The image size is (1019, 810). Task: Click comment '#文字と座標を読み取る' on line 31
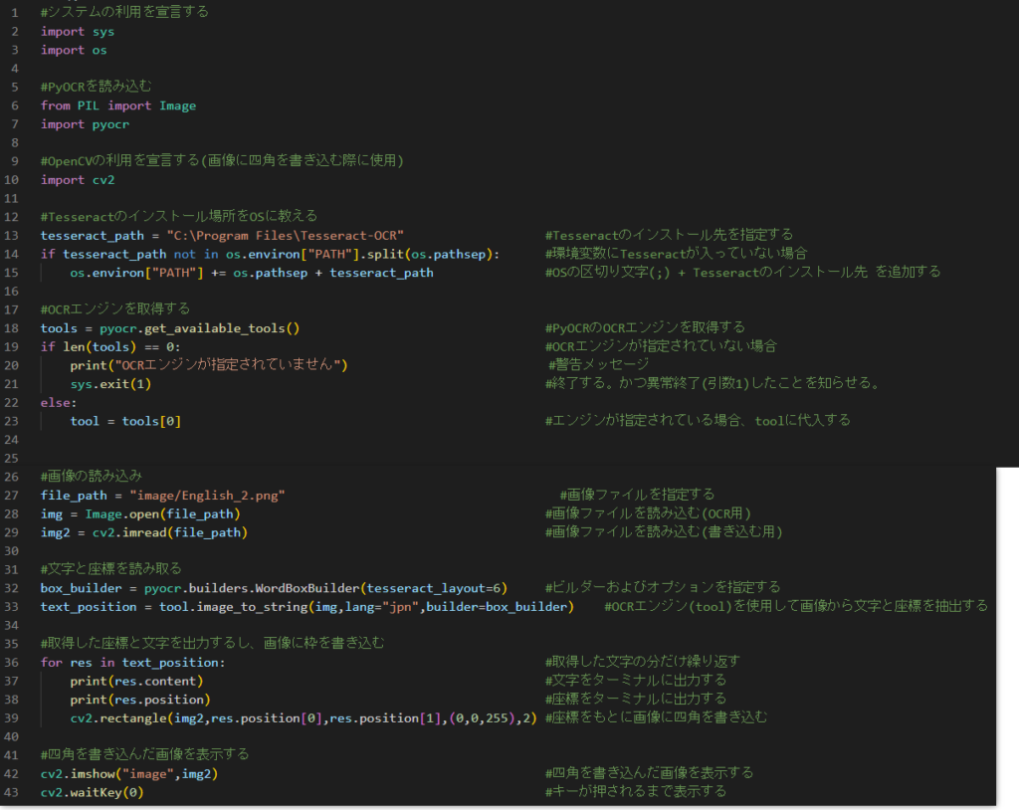pyautogui.click(x=111, y=569)
